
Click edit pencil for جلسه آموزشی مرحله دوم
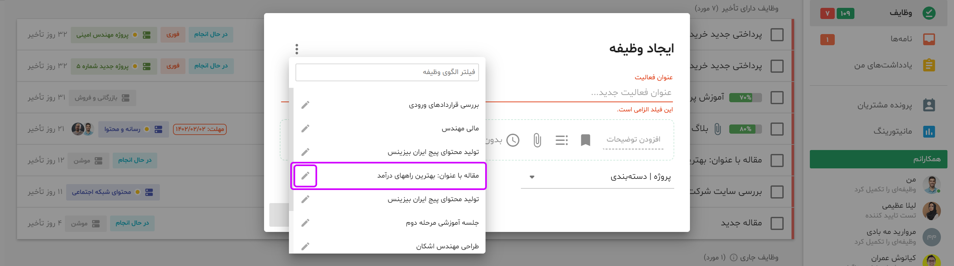pyautogui.click(x=305, y=223)
